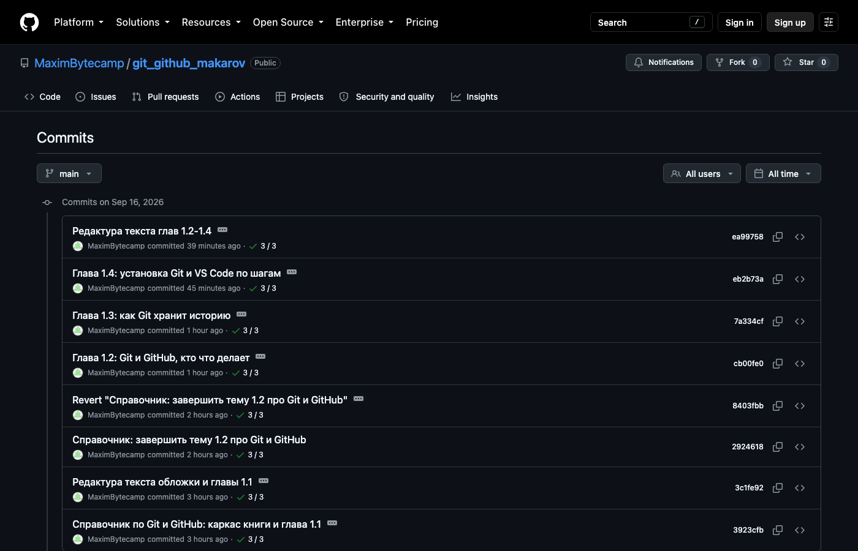Open the All users filter
Image resolution: width=858 pixels, height=551 pixels.
pyautogui.click(x=702, y=173)
